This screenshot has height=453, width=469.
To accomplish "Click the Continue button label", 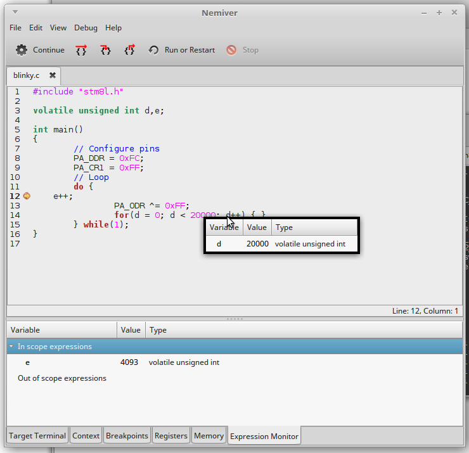I will click(x=48, y=50).
